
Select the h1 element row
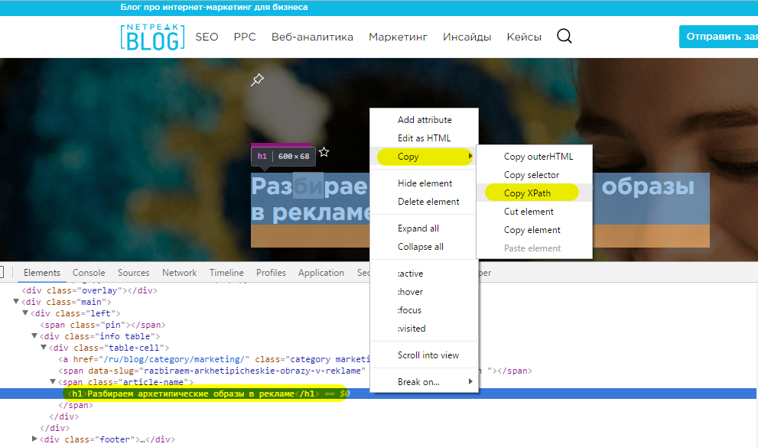point(379,394)
